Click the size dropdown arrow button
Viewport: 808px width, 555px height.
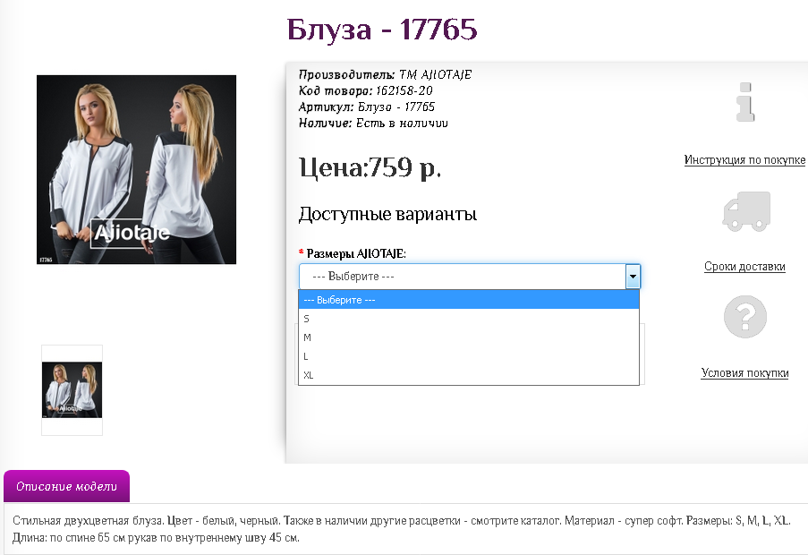pos(633,277)
